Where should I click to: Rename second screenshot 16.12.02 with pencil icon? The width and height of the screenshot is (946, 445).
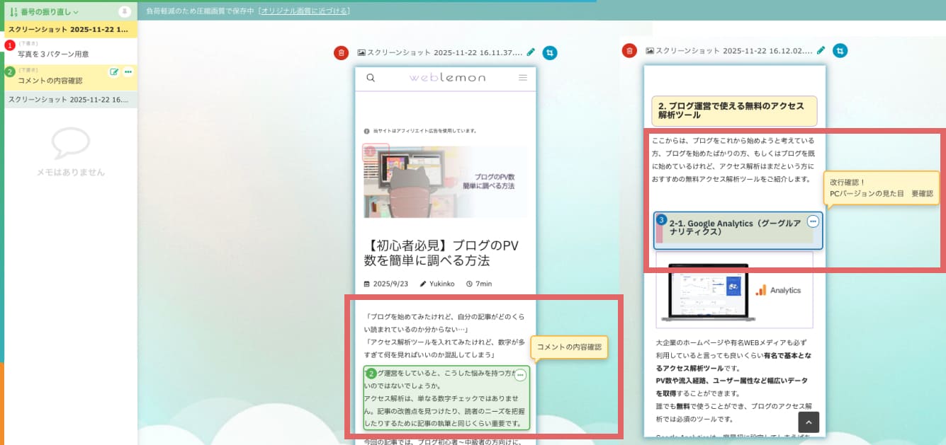point(821,50)
